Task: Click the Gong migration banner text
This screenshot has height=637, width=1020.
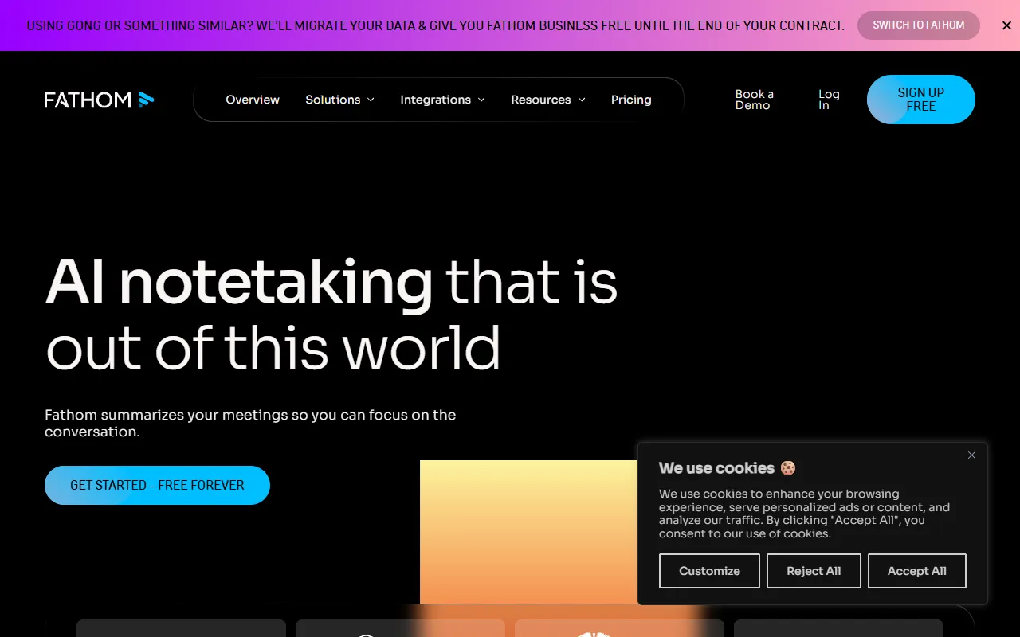Action: point(435,25)
